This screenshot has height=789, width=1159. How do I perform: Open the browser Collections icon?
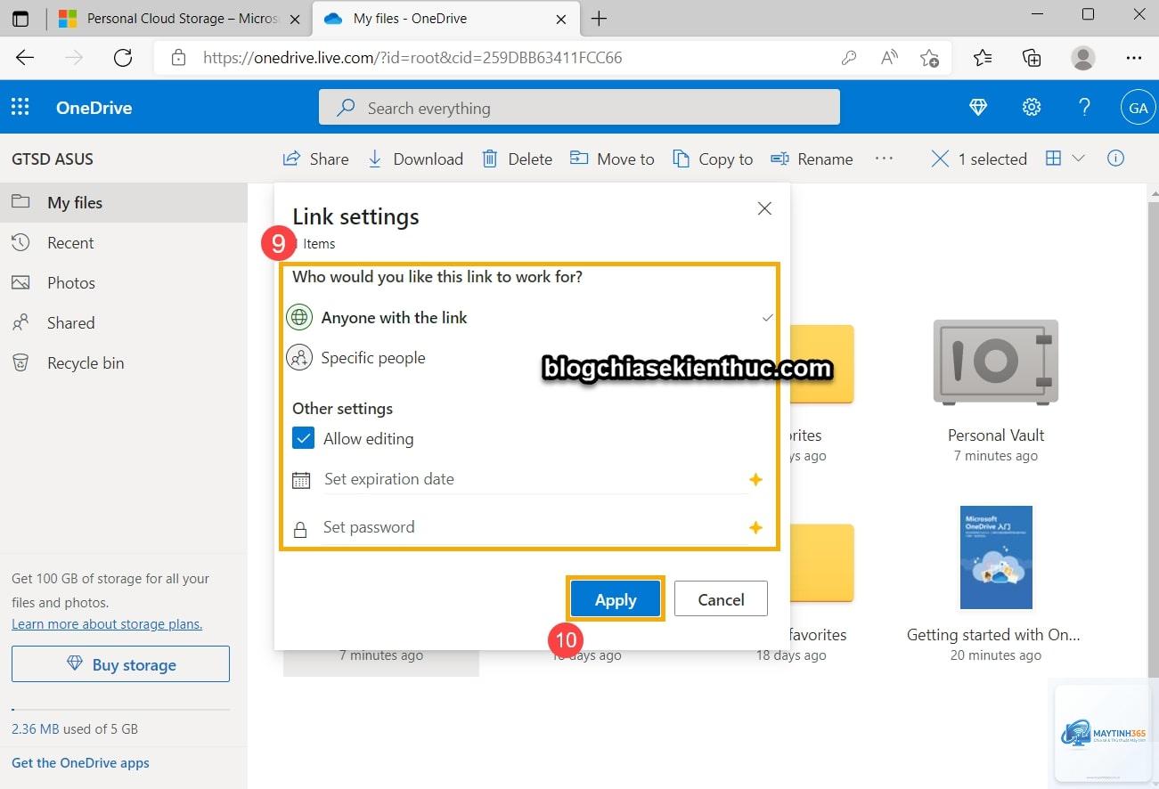click(x=1032, y=58)
